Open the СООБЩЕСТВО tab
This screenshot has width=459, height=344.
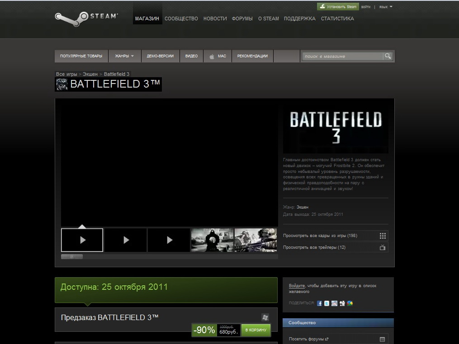click(181, 19)
